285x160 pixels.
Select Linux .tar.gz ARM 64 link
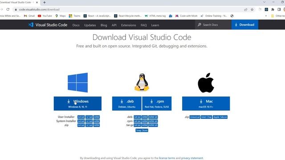pos(153,125)
